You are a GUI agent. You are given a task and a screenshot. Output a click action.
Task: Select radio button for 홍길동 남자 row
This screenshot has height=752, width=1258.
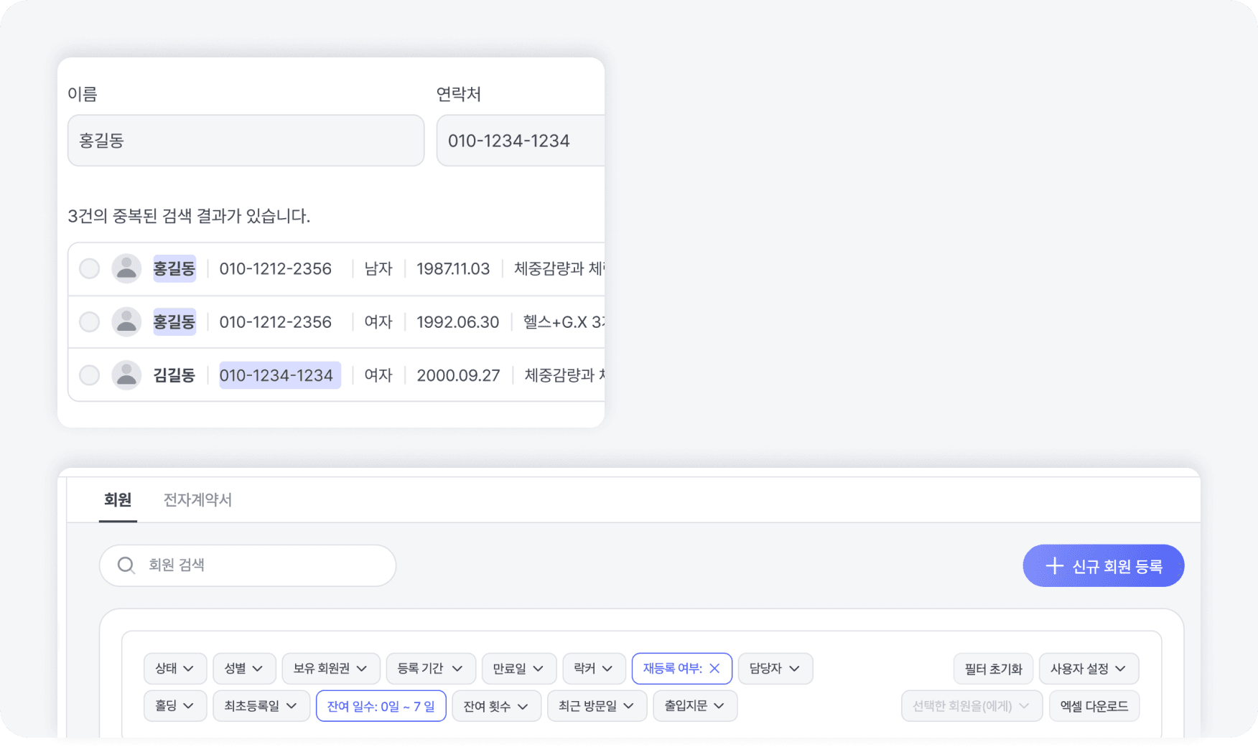click(x=89, y=268)
